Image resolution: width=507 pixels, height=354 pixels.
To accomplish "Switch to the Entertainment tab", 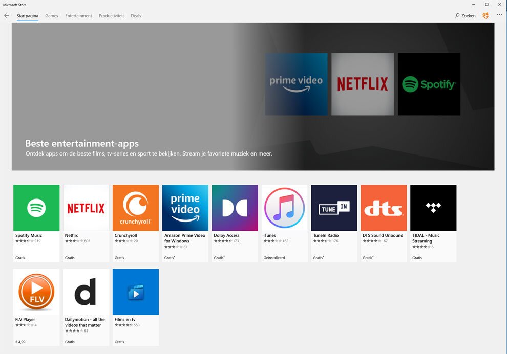I will pyautogui.click(x=78, y=16).
